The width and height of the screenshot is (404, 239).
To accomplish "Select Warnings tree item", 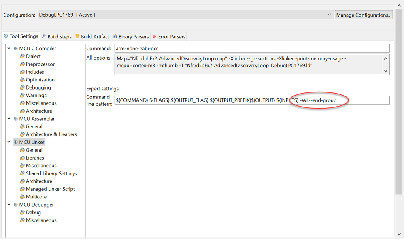I will coord(36,95).
